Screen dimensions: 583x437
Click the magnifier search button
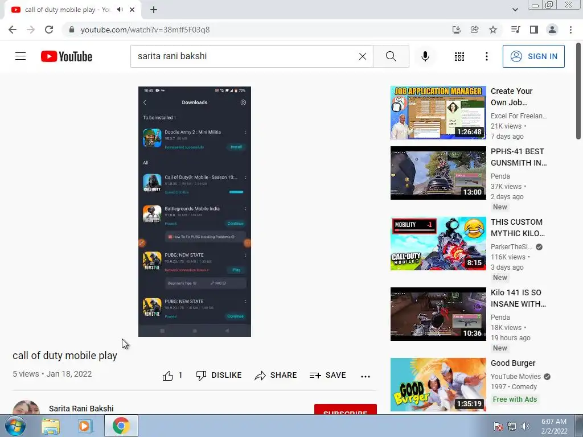coord(391,56)
